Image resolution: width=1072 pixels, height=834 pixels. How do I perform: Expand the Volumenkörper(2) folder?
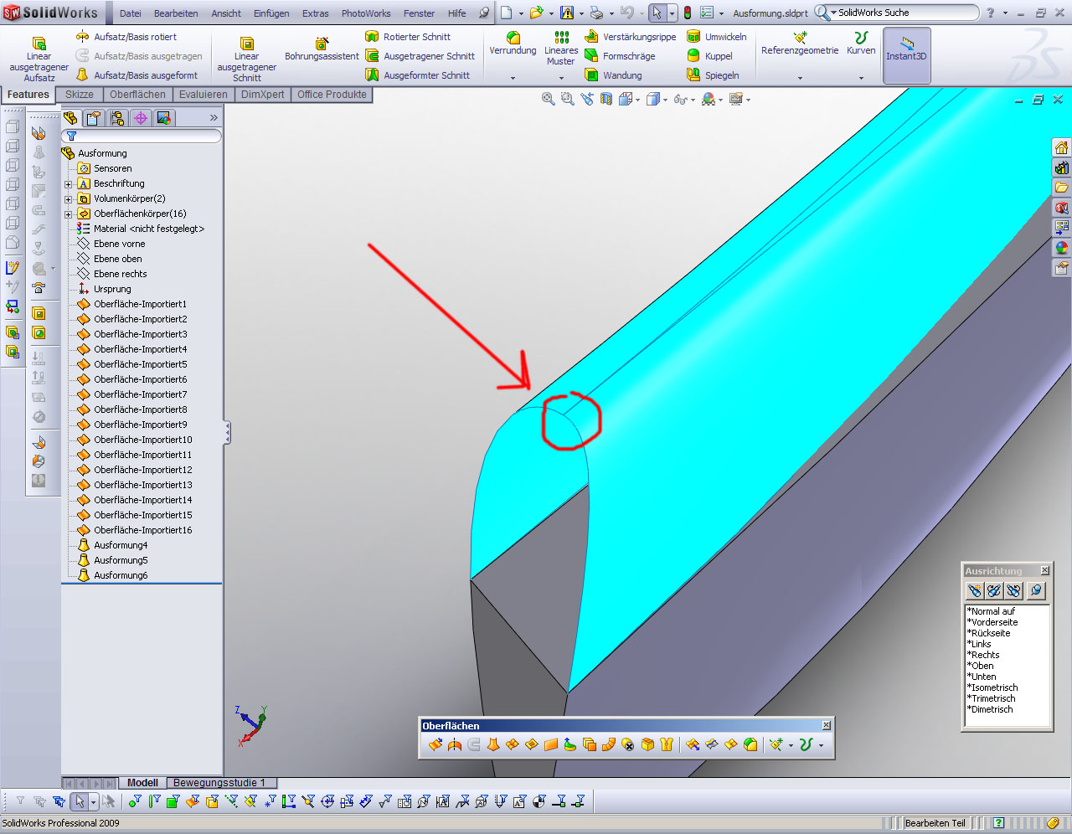click(x=69, y=199)
